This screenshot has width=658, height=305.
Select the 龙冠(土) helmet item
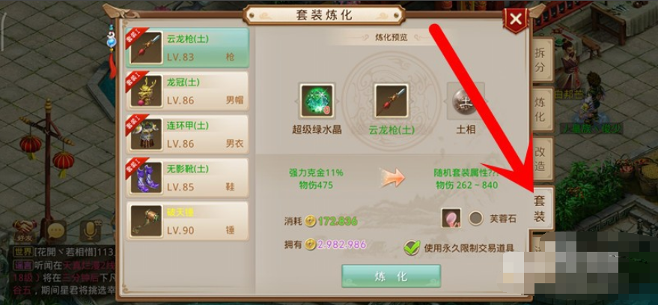point(188,91)
